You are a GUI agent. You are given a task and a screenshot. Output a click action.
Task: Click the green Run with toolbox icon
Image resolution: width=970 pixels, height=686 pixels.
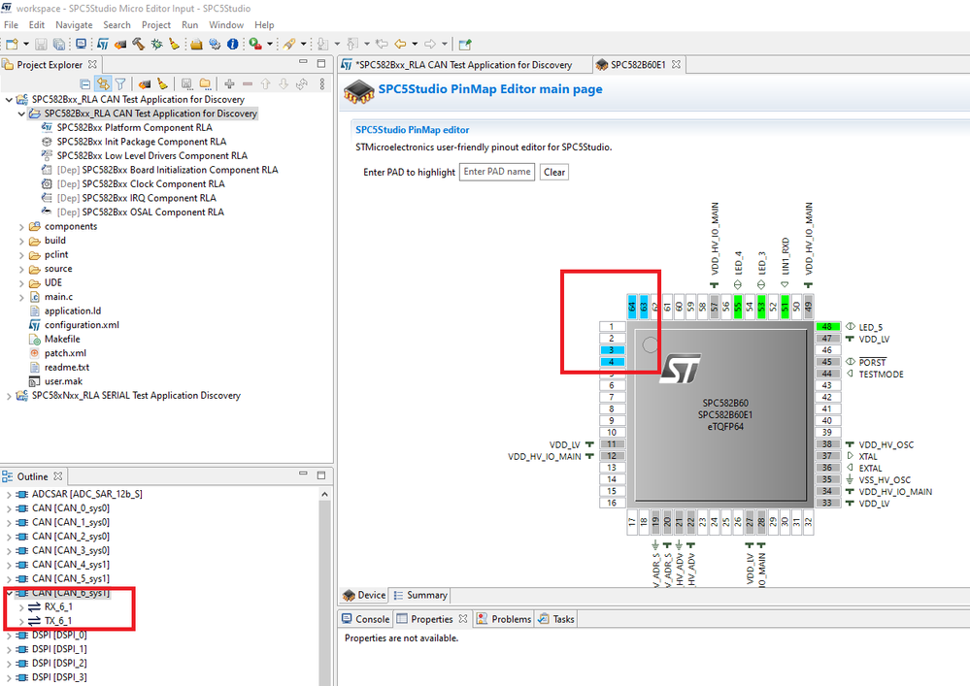(255, 44)
